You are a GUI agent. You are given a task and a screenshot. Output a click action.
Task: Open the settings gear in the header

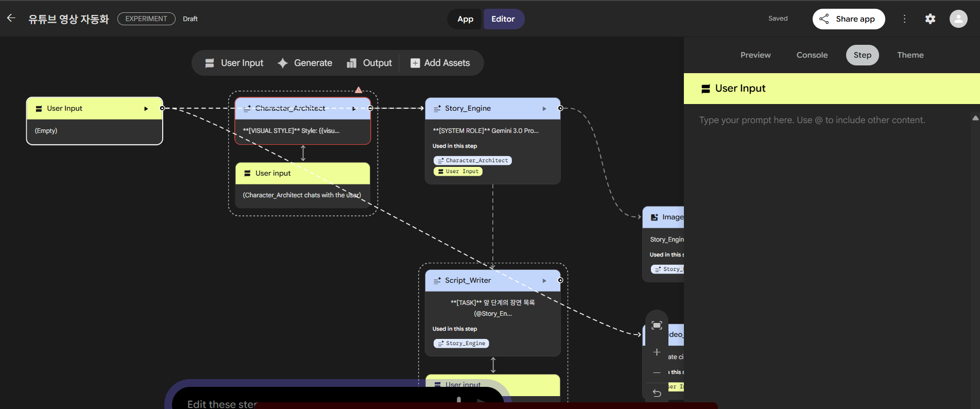[930, 19]
